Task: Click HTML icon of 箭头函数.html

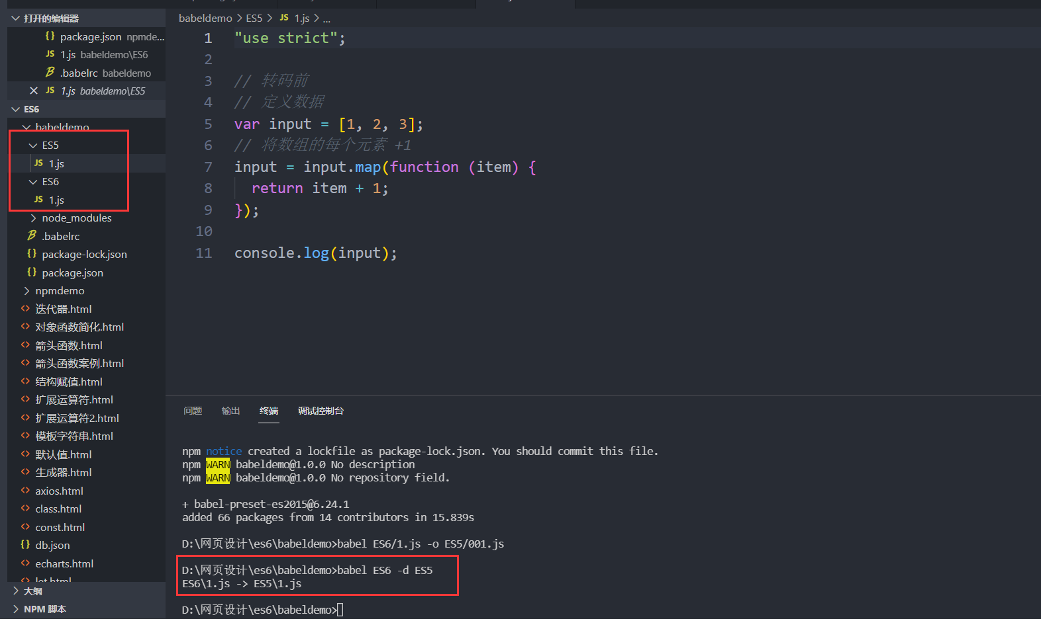Action: pyautogui.click(x=25, y=345)
